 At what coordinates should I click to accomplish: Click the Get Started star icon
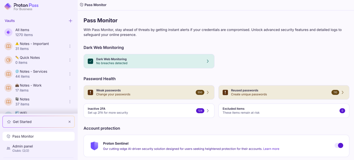9,122
